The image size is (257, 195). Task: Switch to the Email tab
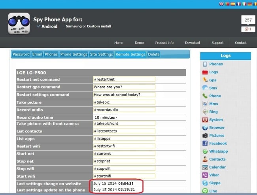[37, 54]
